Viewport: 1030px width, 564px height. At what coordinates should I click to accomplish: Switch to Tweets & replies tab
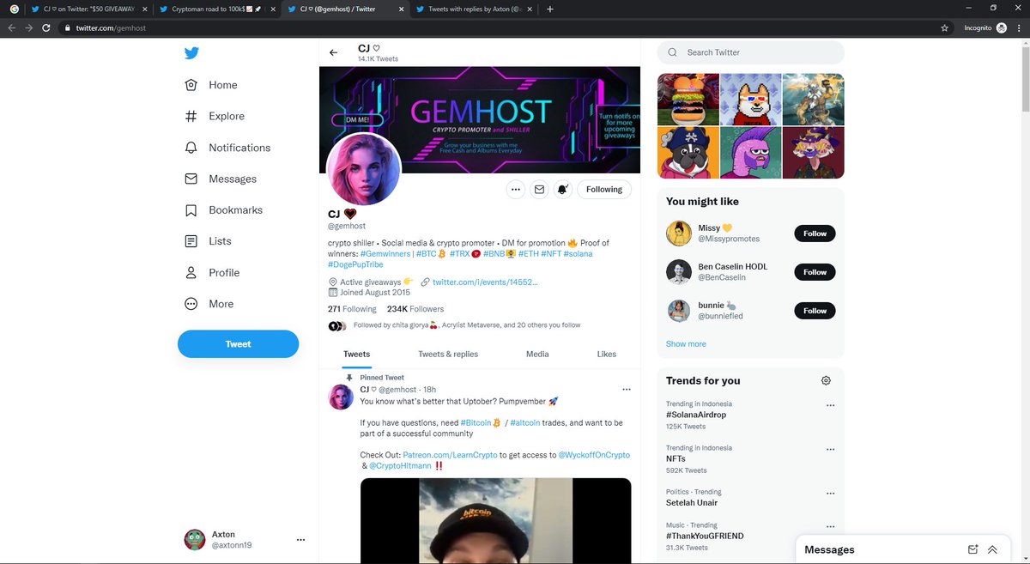[448, 354]
